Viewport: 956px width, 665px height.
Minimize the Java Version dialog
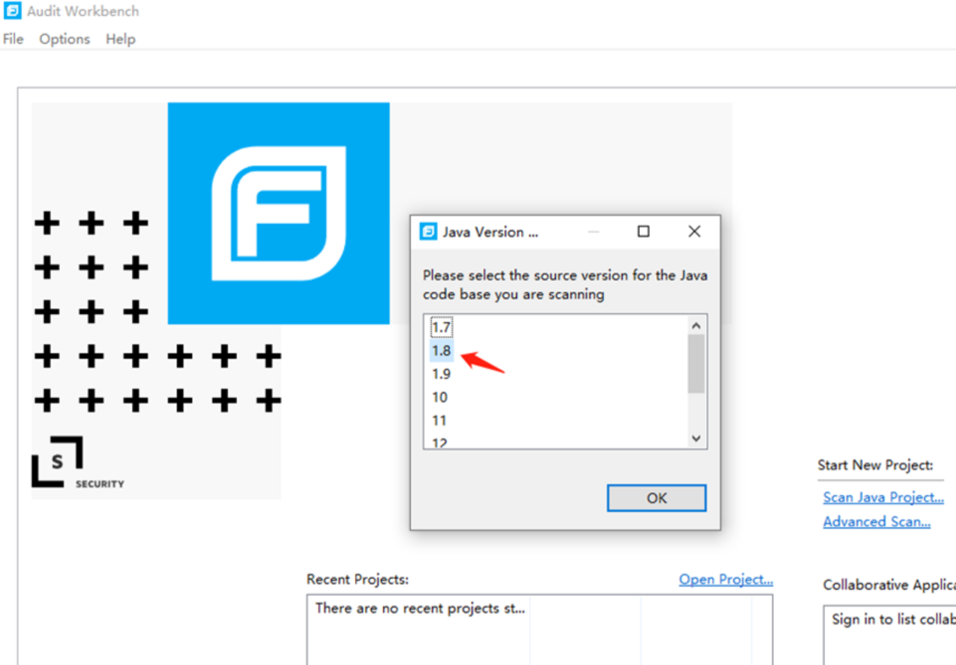click(594, 232)
